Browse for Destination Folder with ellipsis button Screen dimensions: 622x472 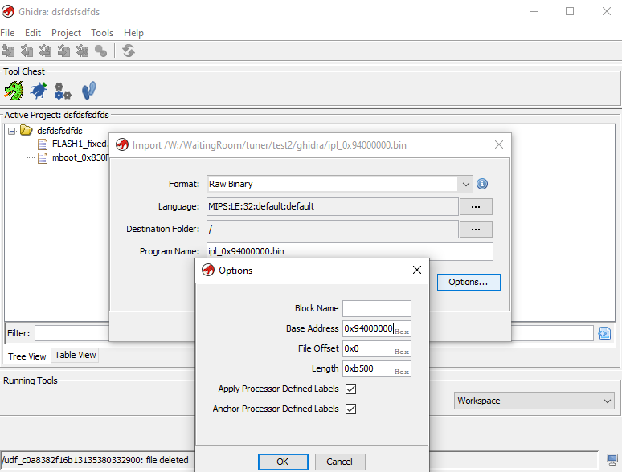click(476, 229)
